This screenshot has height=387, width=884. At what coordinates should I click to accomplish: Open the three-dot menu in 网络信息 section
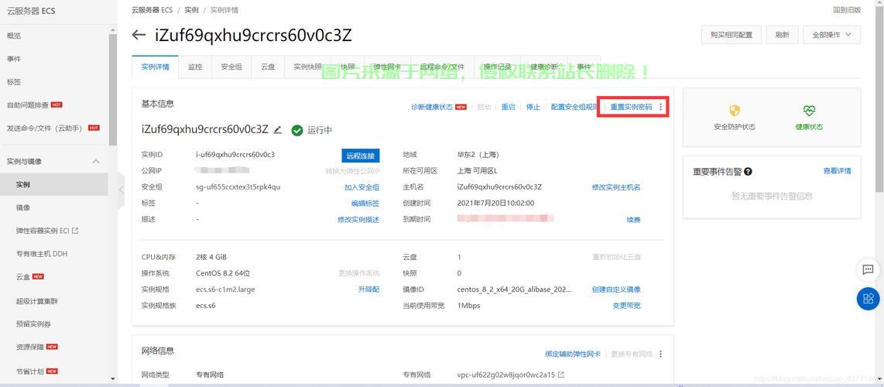coord(660,354)
